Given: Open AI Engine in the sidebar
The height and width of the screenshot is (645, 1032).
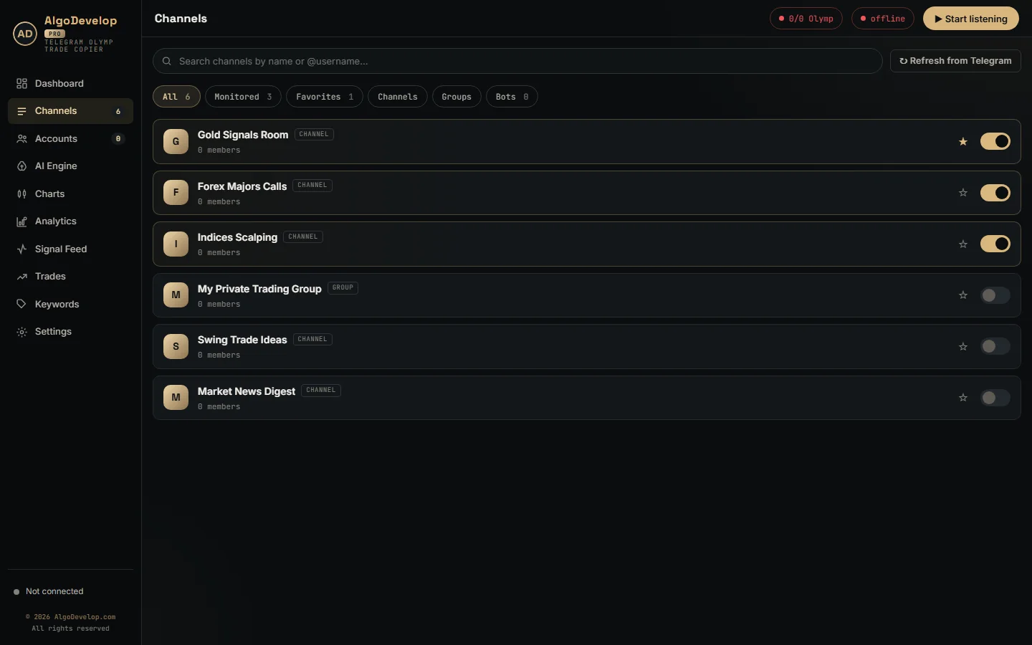Looking at the screenshot, I should pos(70,166).
